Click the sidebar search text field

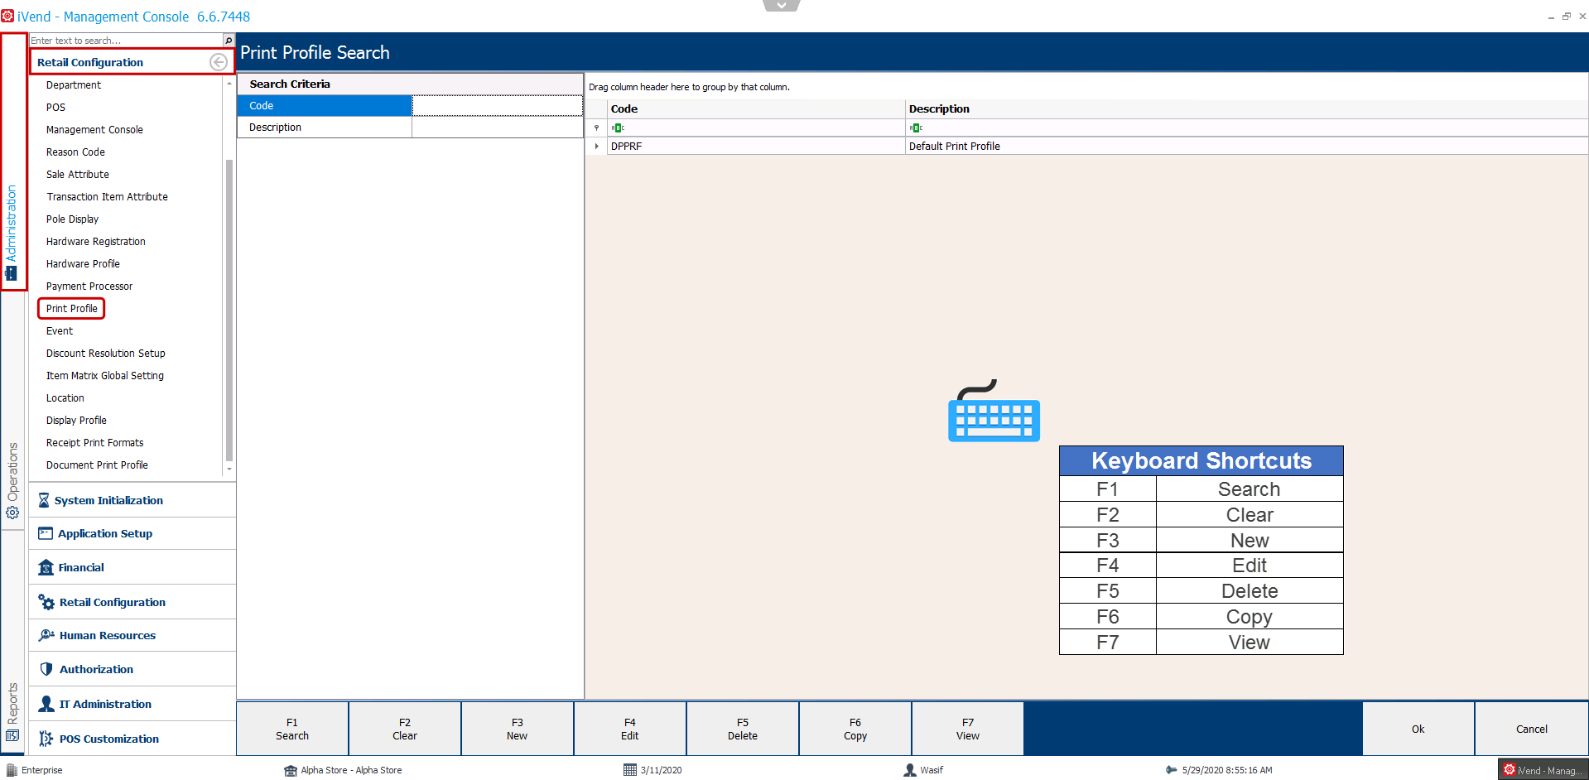pyautogui.click(x=126, y=41)
